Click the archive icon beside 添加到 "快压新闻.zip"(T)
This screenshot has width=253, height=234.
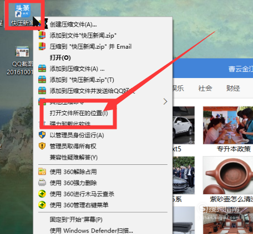pos(42,80)
